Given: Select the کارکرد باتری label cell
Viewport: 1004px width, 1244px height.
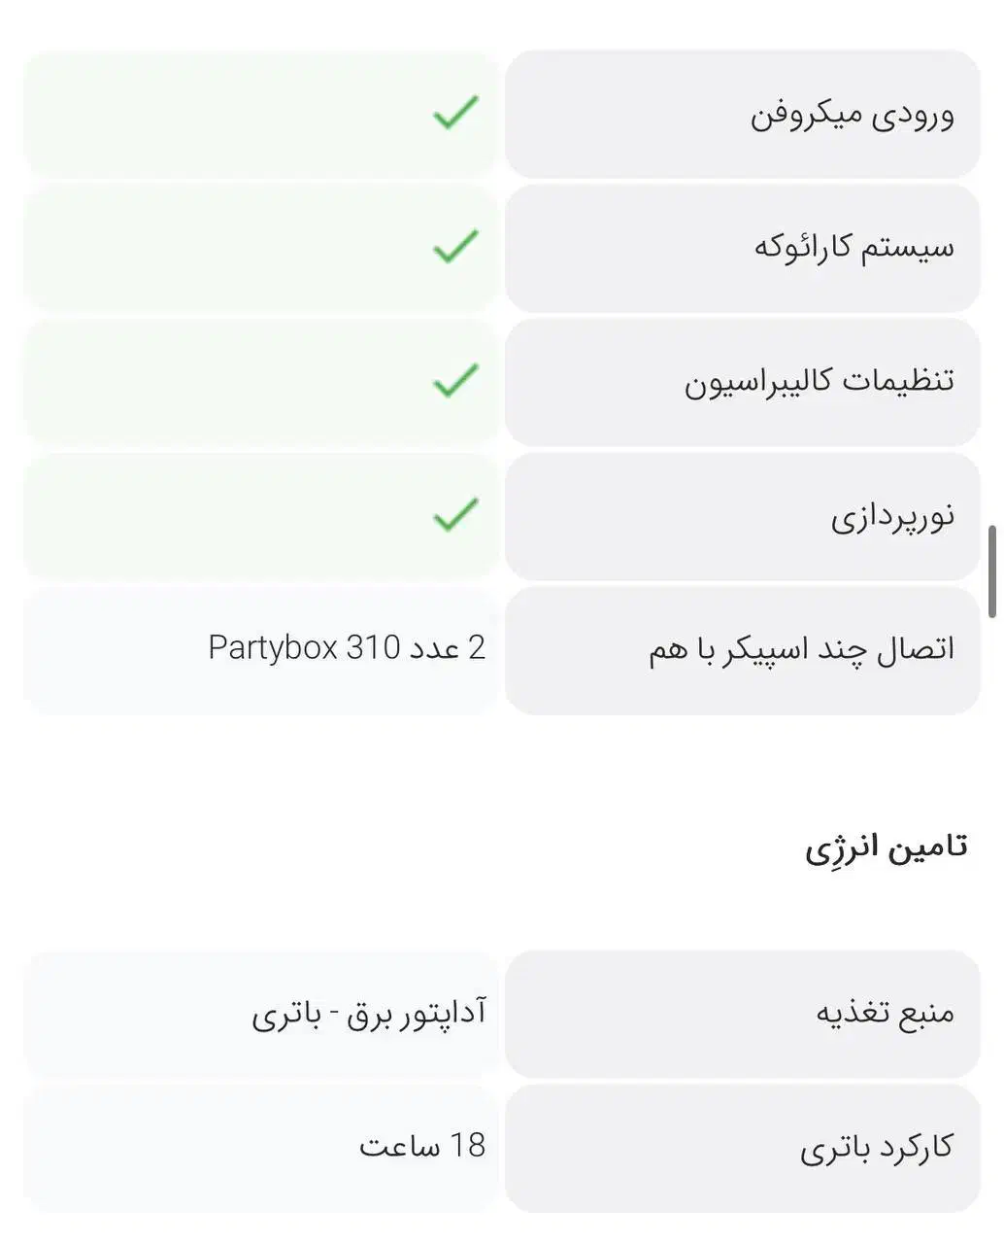Looking at the screenshot, I should (x=876, y=1148).
